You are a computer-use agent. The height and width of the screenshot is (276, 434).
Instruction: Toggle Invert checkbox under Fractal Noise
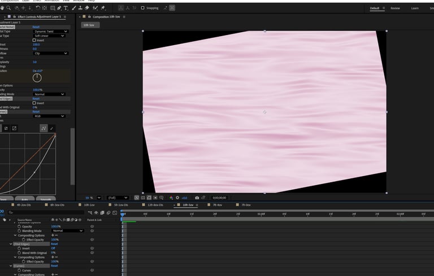pyautogui.click(x=34, y=40)
